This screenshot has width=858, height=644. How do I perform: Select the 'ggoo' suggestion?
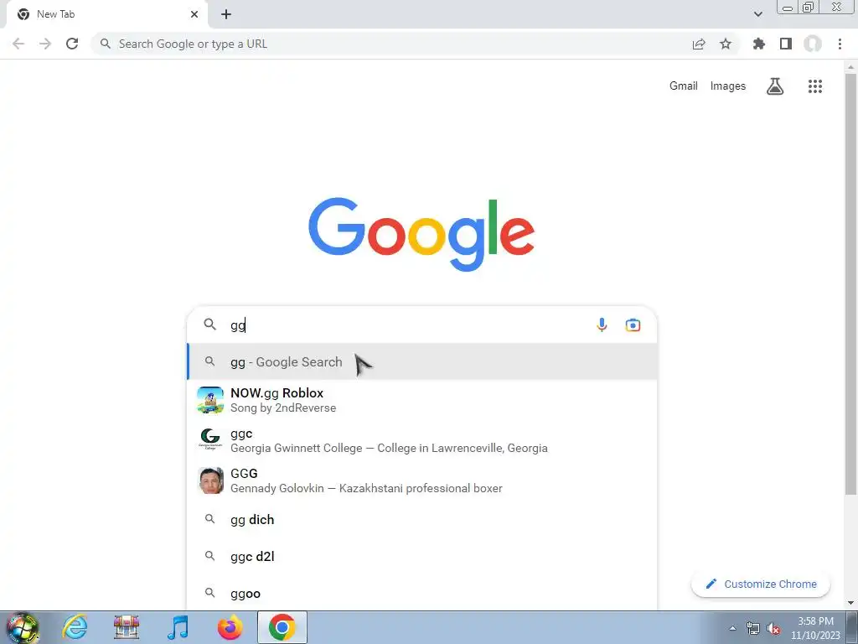pyautogui.click(x=422, y=593)
